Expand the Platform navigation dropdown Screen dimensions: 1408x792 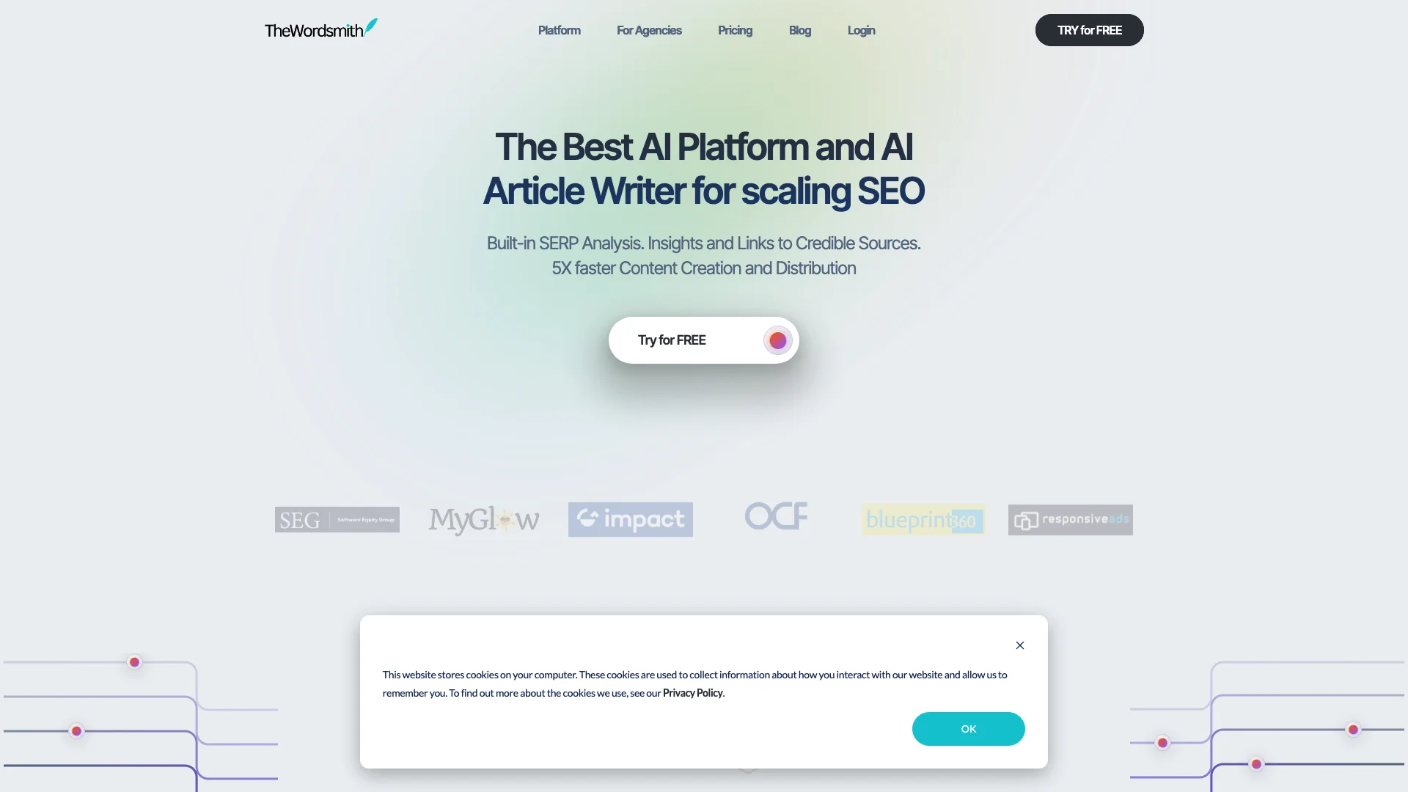(559, 30)
